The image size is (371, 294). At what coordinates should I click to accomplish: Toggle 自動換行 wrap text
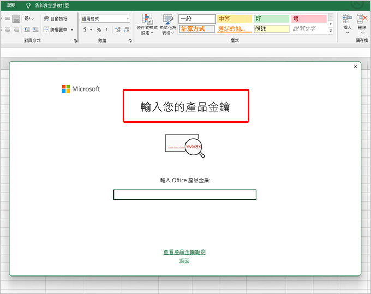tap(56, 19)
